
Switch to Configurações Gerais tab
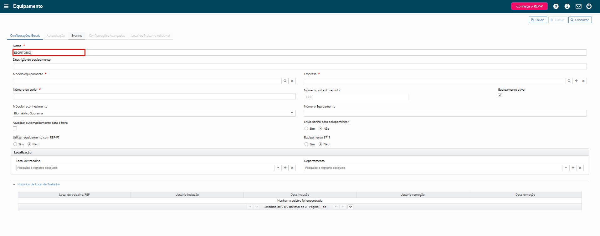click(x=25, y=36)
